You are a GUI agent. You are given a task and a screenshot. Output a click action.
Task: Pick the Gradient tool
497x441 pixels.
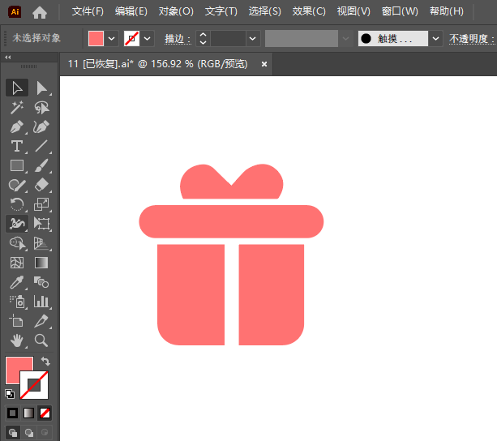pyautogui.click(x=41, y=263)
